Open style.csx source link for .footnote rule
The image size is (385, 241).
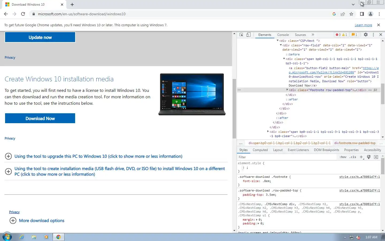coord(360,177)
